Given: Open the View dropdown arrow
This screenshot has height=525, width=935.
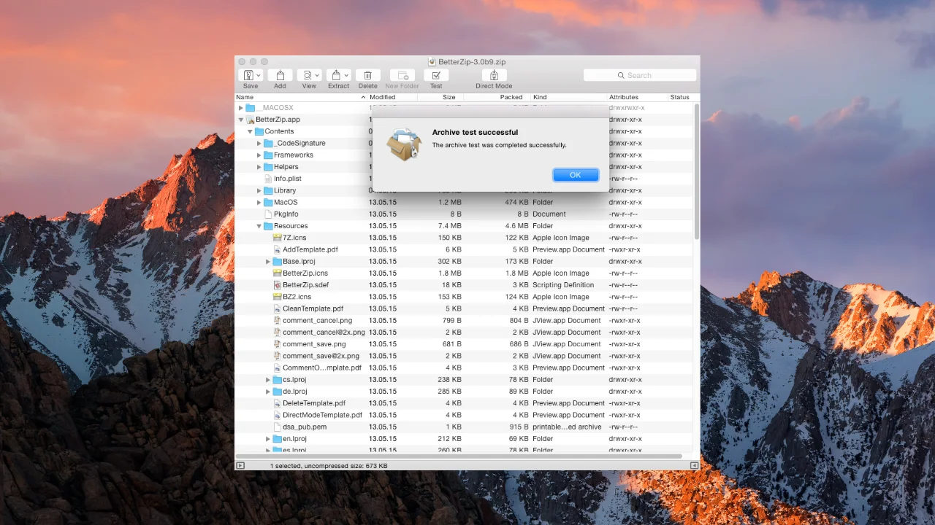Looking at the screenshot, I should point(318,76).
